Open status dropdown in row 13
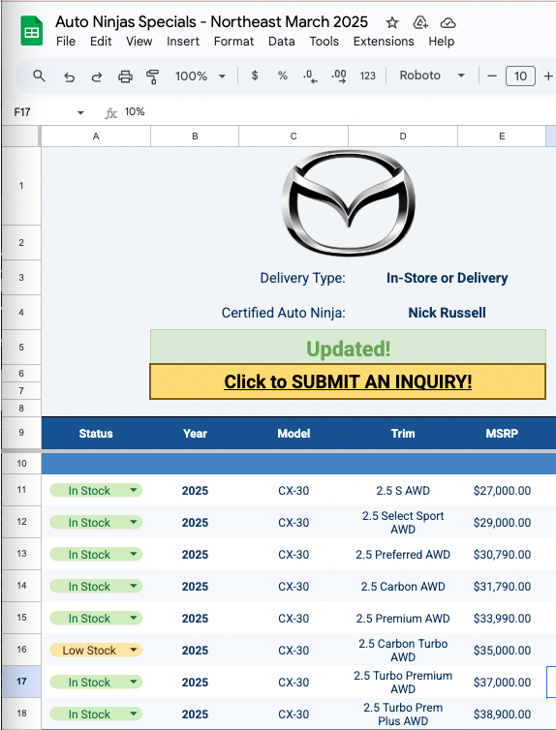This screenshot has width=556, height=730. pyautogui.click(x=133, y=554)
